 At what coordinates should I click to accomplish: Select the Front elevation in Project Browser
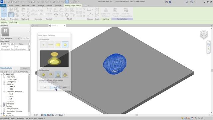pos(11,96)
